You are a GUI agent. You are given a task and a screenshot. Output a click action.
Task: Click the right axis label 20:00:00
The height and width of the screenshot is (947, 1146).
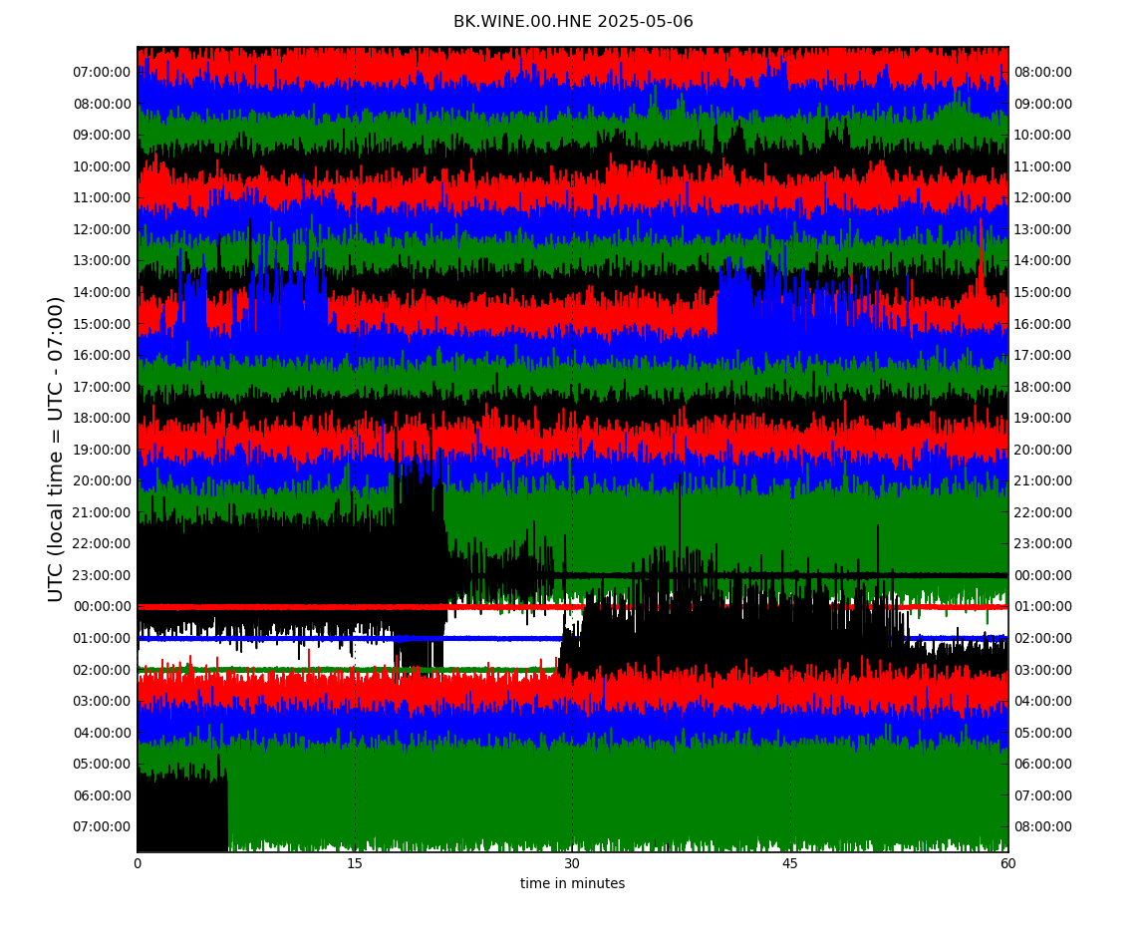pyautogui.click(x=1043, y=450)
